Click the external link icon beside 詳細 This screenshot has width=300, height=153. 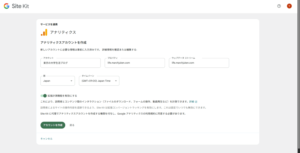[x=196, y=102]
